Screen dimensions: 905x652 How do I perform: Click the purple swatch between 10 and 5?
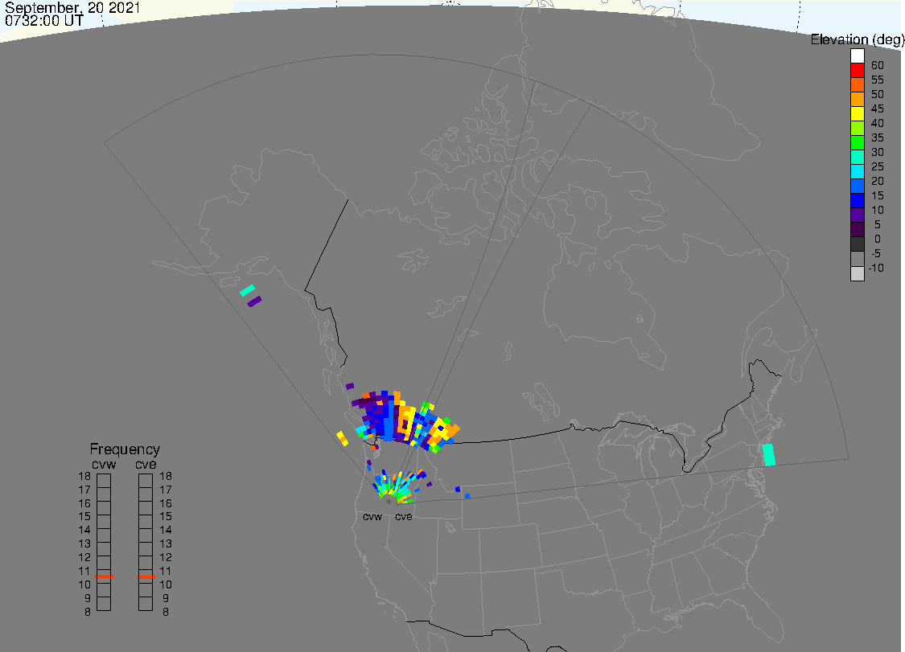857,215
